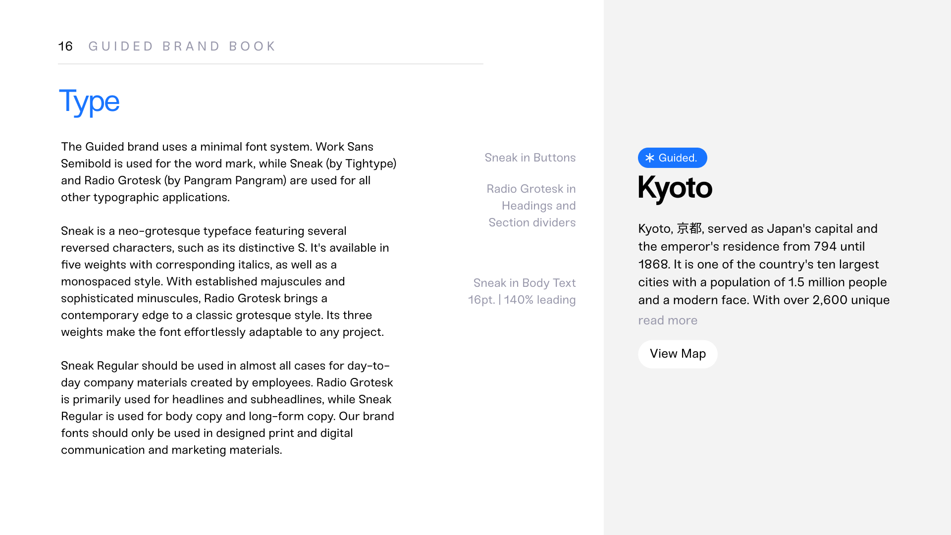Click the Japanese characters 京都 in the text

[x=689, y=228]
